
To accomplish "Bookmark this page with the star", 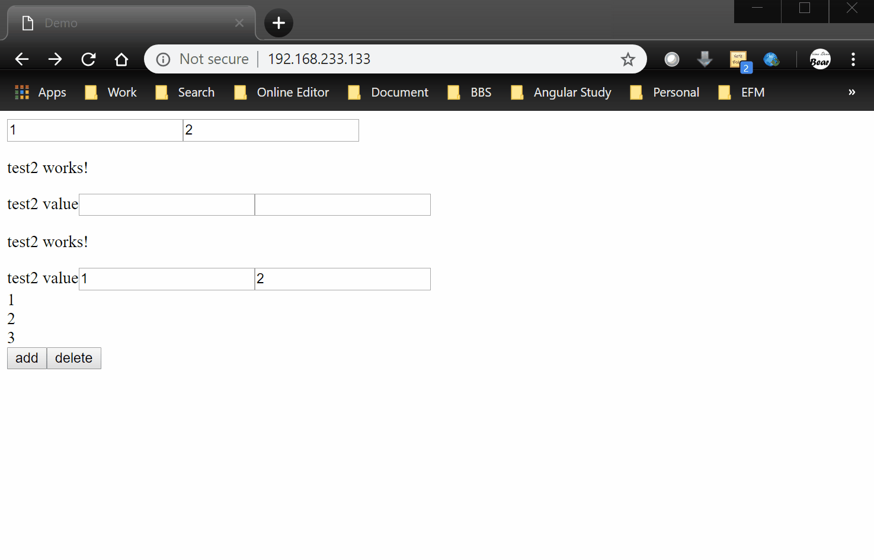I will (x=628, y=59).
